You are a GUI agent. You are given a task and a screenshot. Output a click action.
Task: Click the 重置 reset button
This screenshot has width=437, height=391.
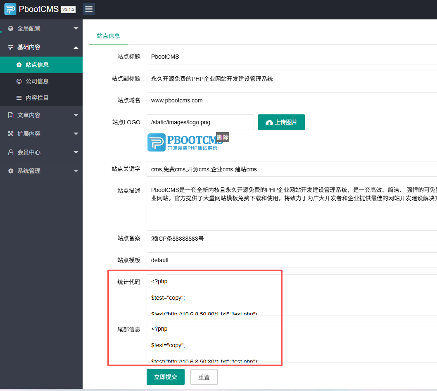coord(204,377)
